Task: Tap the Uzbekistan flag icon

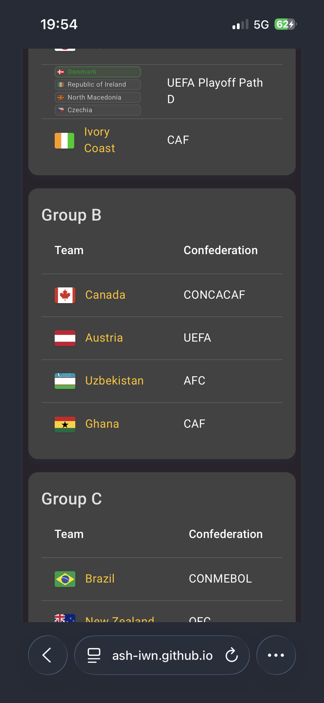Action: coord(65,381)
